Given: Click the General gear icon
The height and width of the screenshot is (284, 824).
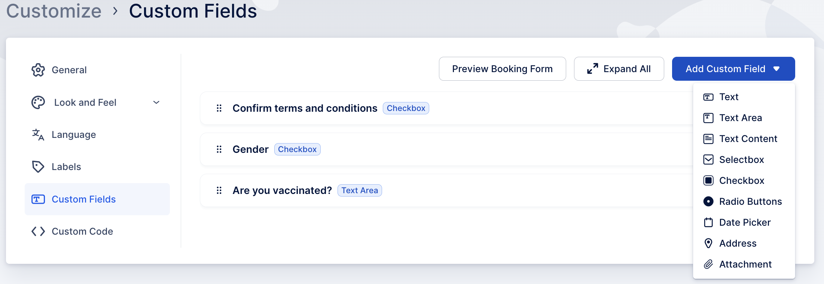Looking at the screenshot, I should (x=38, y=70).
